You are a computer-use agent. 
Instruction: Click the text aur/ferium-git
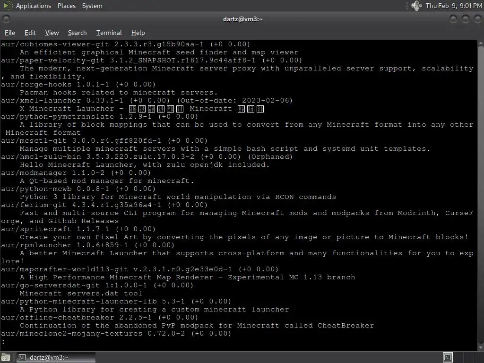tap(34, 205)
